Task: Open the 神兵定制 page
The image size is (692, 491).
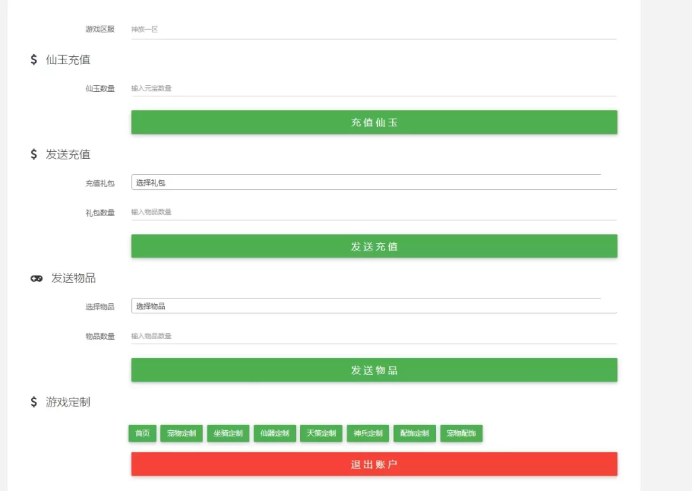Action: point(368,434)
